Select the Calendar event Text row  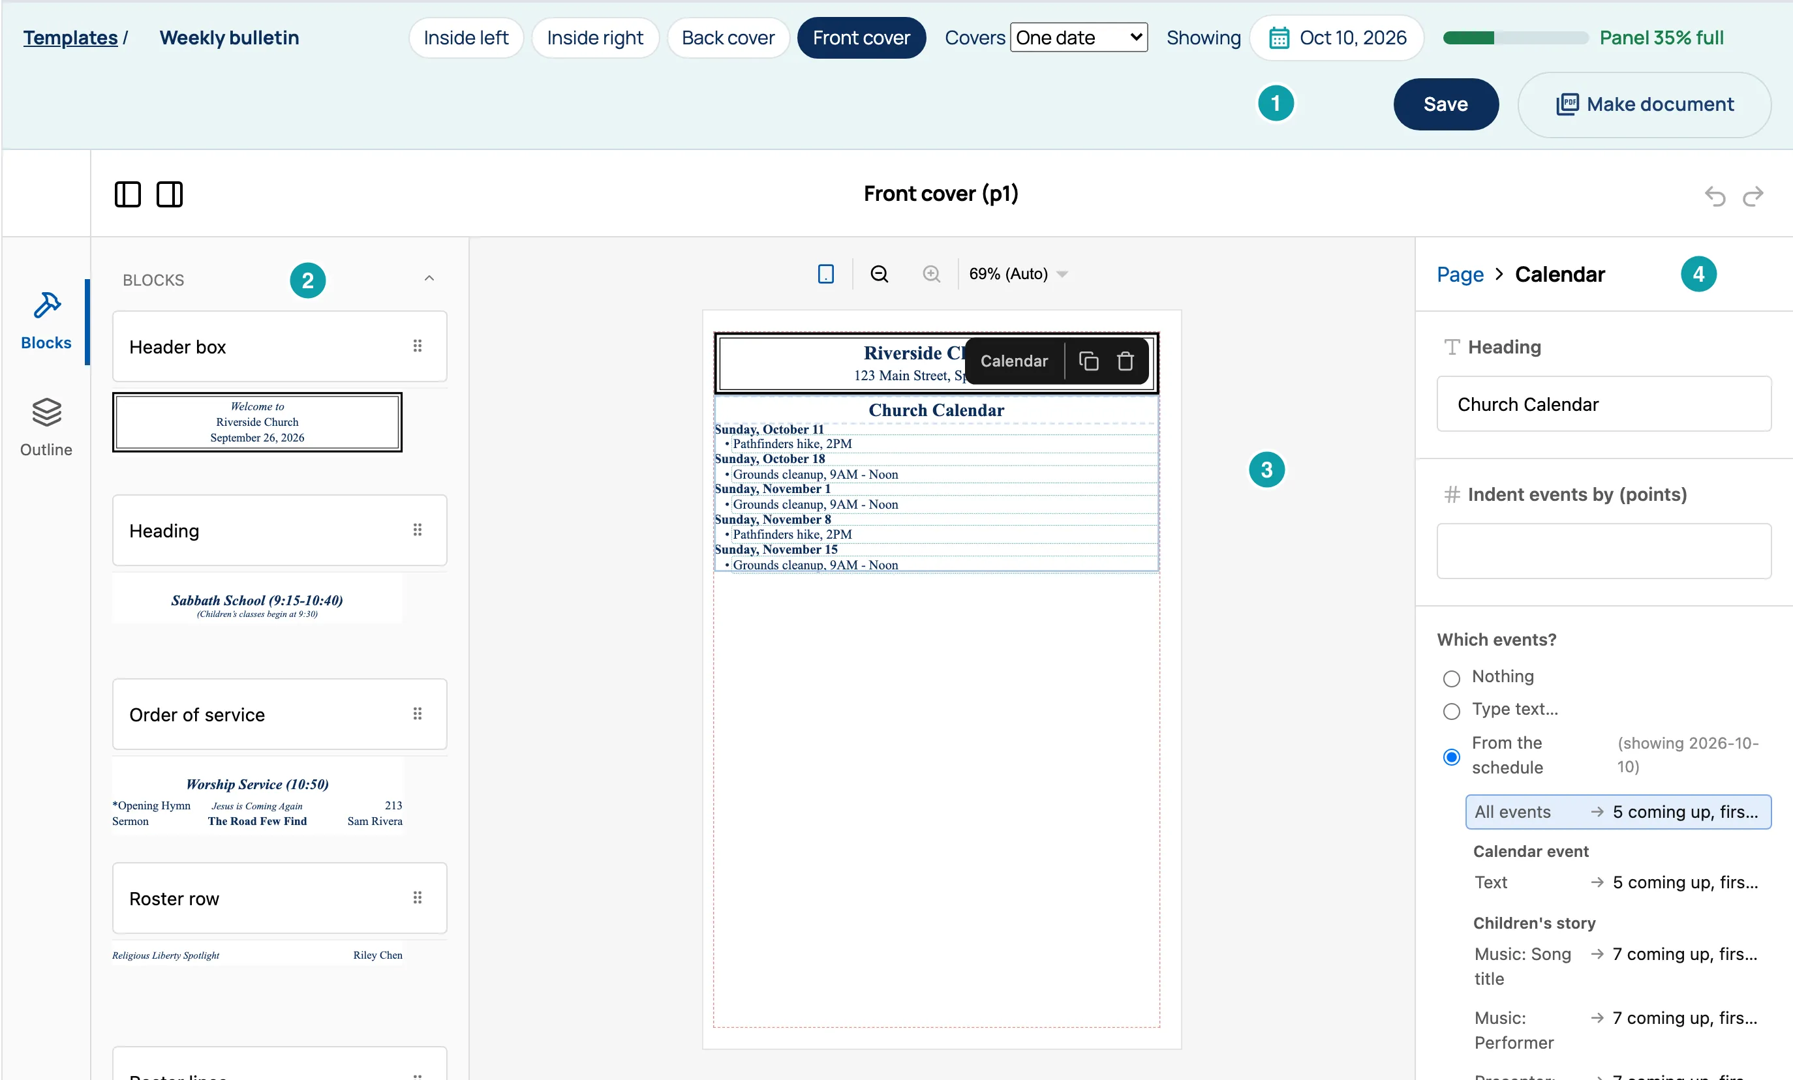click(1618, 882)
